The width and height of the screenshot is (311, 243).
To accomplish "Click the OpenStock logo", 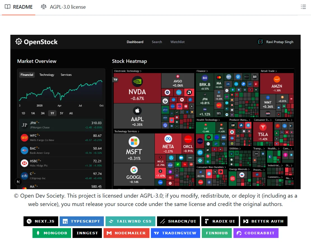I will pyautogui.click(x=36, y=42).
